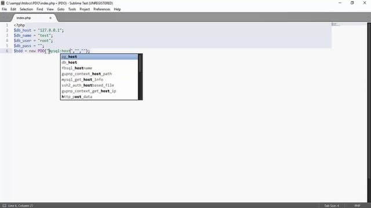
Task: Click the "test" string on line 3
Action: pos(45,35)
